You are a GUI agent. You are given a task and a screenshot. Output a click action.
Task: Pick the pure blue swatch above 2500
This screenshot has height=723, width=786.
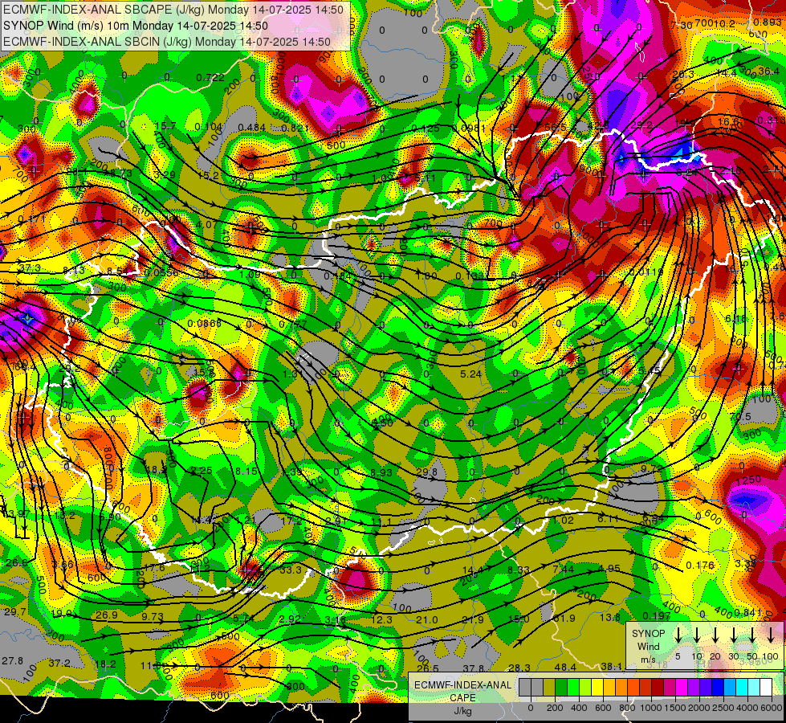pyautogui.click(x=718, y=687)
